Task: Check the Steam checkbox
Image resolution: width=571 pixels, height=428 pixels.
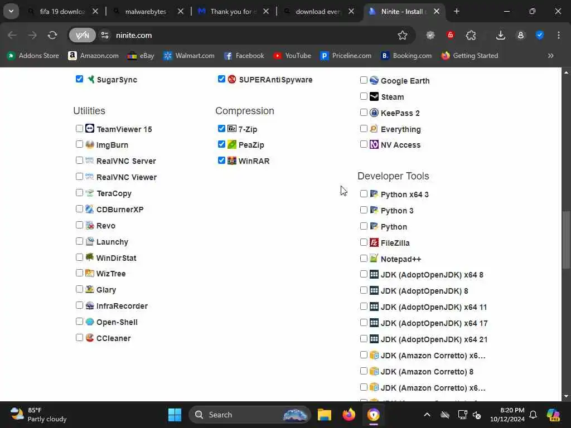Action: coord(364,96)
